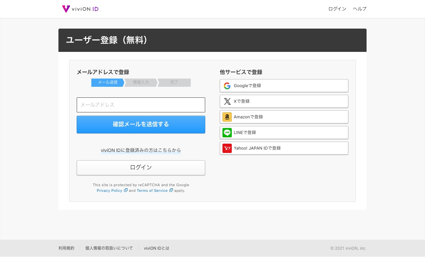The image size is (425, 266).
Task: Choose Yahoo! JAPAN IDで登録 button
Action: coord(284,148)
